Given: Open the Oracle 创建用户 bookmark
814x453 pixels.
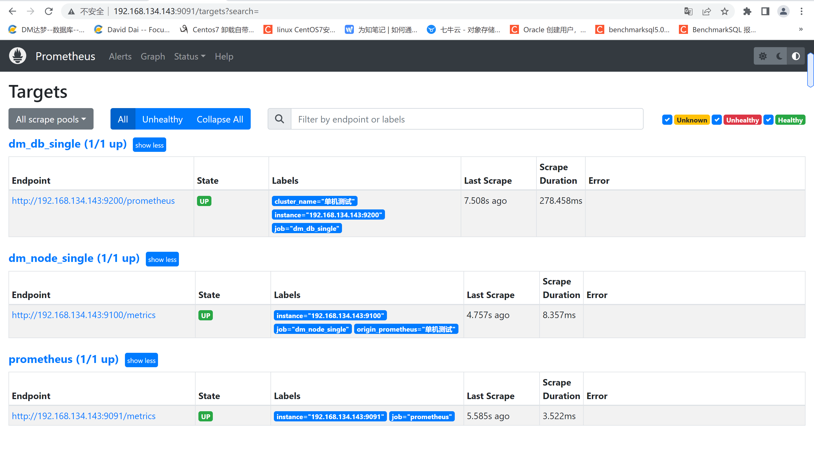Looking at the screenshot, I should pyautogui.click(x=548, y=30).
